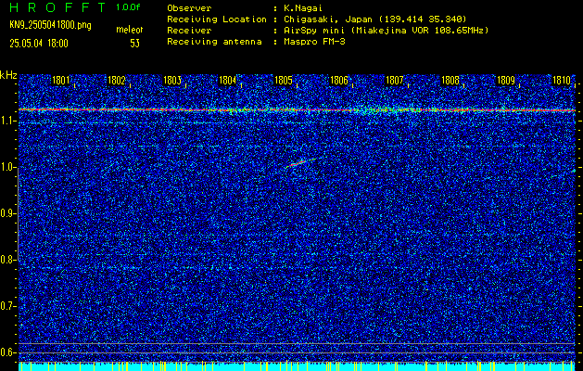Click the 1807 time marker

point(395,81)
